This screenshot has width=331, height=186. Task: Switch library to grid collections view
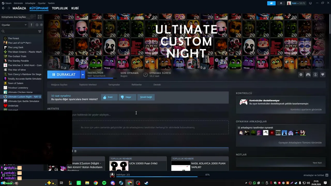40,17
